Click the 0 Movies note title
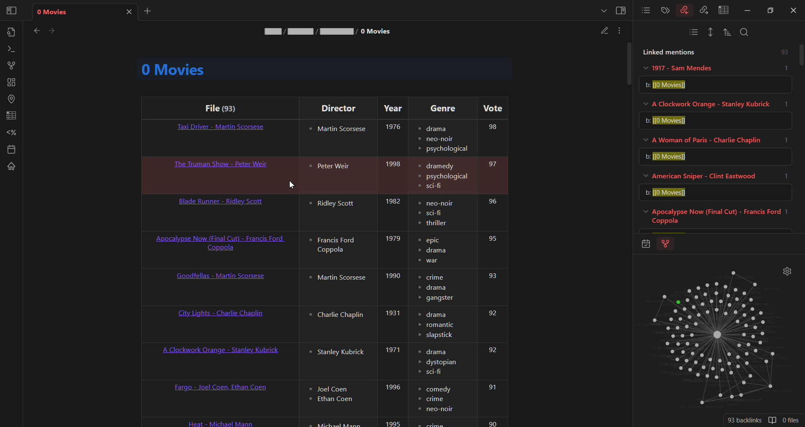This screenshot has height=427, width=805. (172, 69)
